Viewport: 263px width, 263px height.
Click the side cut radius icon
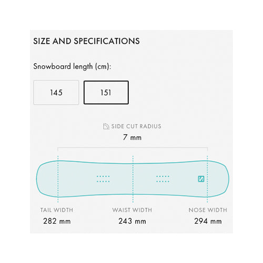(x=106, y=126)
